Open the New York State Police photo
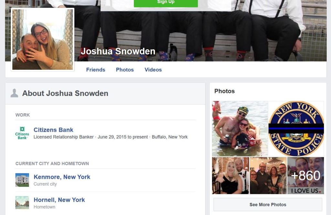The width and height of the screenshot is (331, 215). pyautogui.click(x=296, y=128)
